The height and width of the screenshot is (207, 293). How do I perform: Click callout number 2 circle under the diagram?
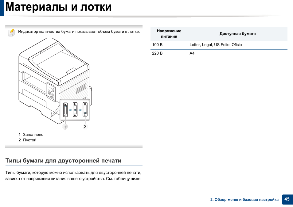coord(85,127)
